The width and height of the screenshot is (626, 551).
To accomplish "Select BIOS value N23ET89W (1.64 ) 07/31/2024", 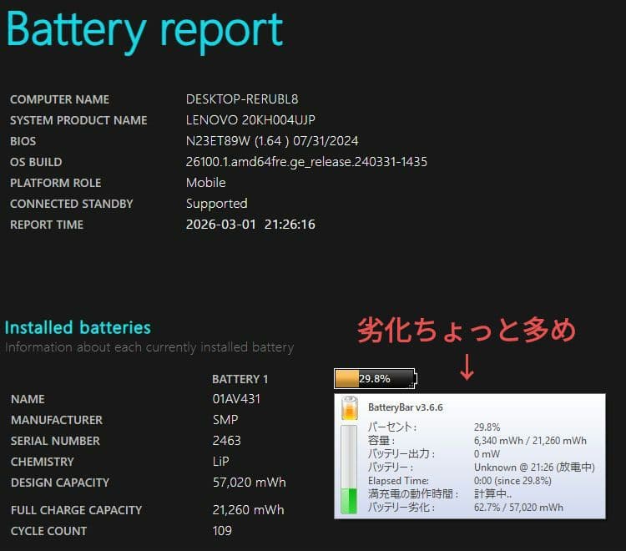I will [x=272, y=140].
